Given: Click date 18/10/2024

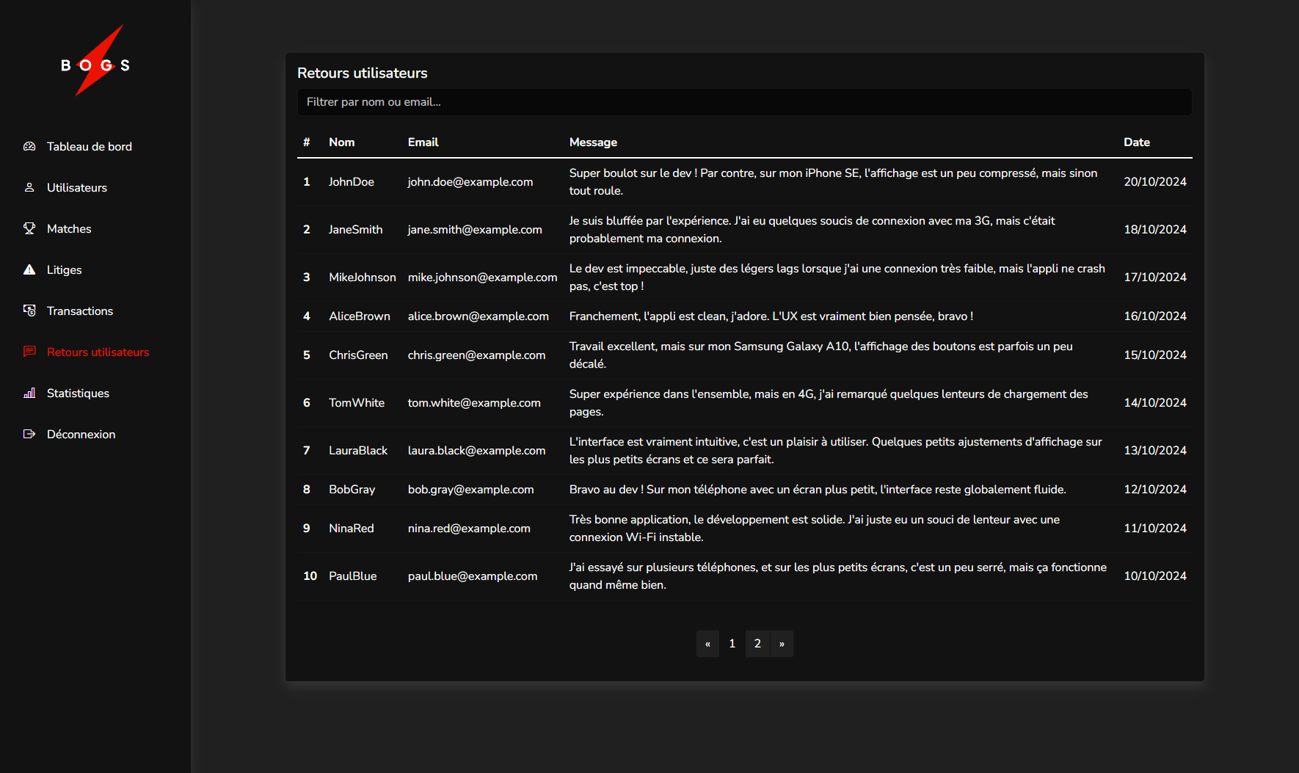Looking at the screenshot, I should click(1155, 230).
